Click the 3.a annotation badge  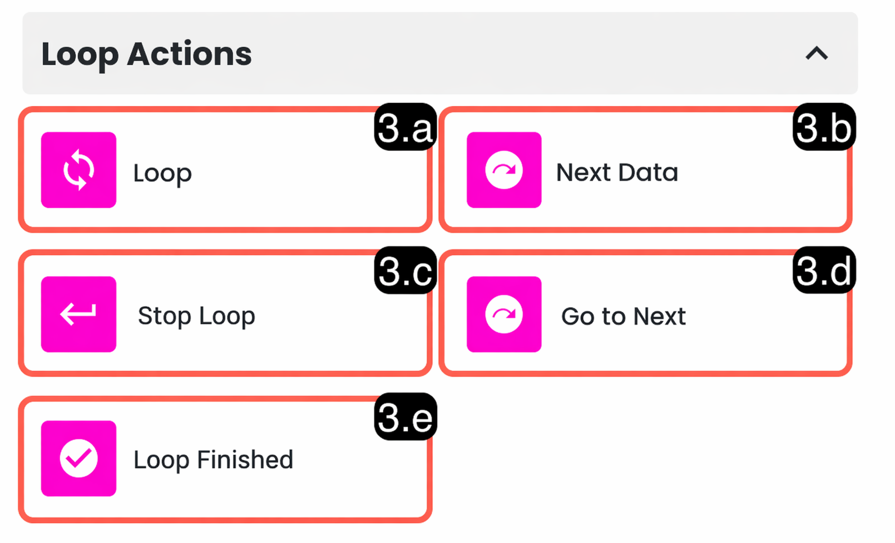click(x=405, y=127)
